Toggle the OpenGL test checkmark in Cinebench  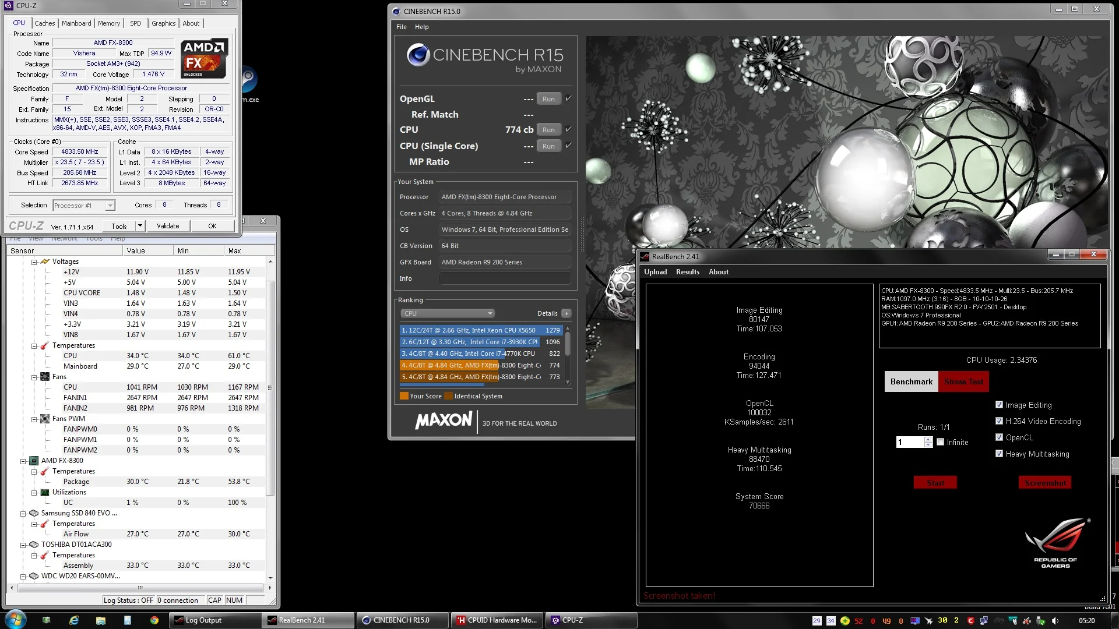point(568,98)
